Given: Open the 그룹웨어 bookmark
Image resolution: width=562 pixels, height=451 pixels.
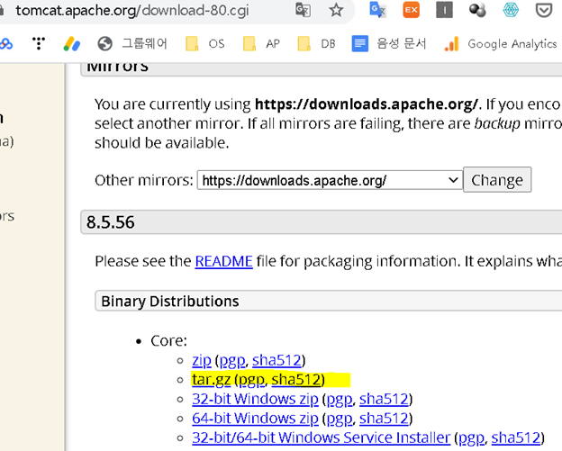Looking at the screenshot, I should (x=132, y=44).
